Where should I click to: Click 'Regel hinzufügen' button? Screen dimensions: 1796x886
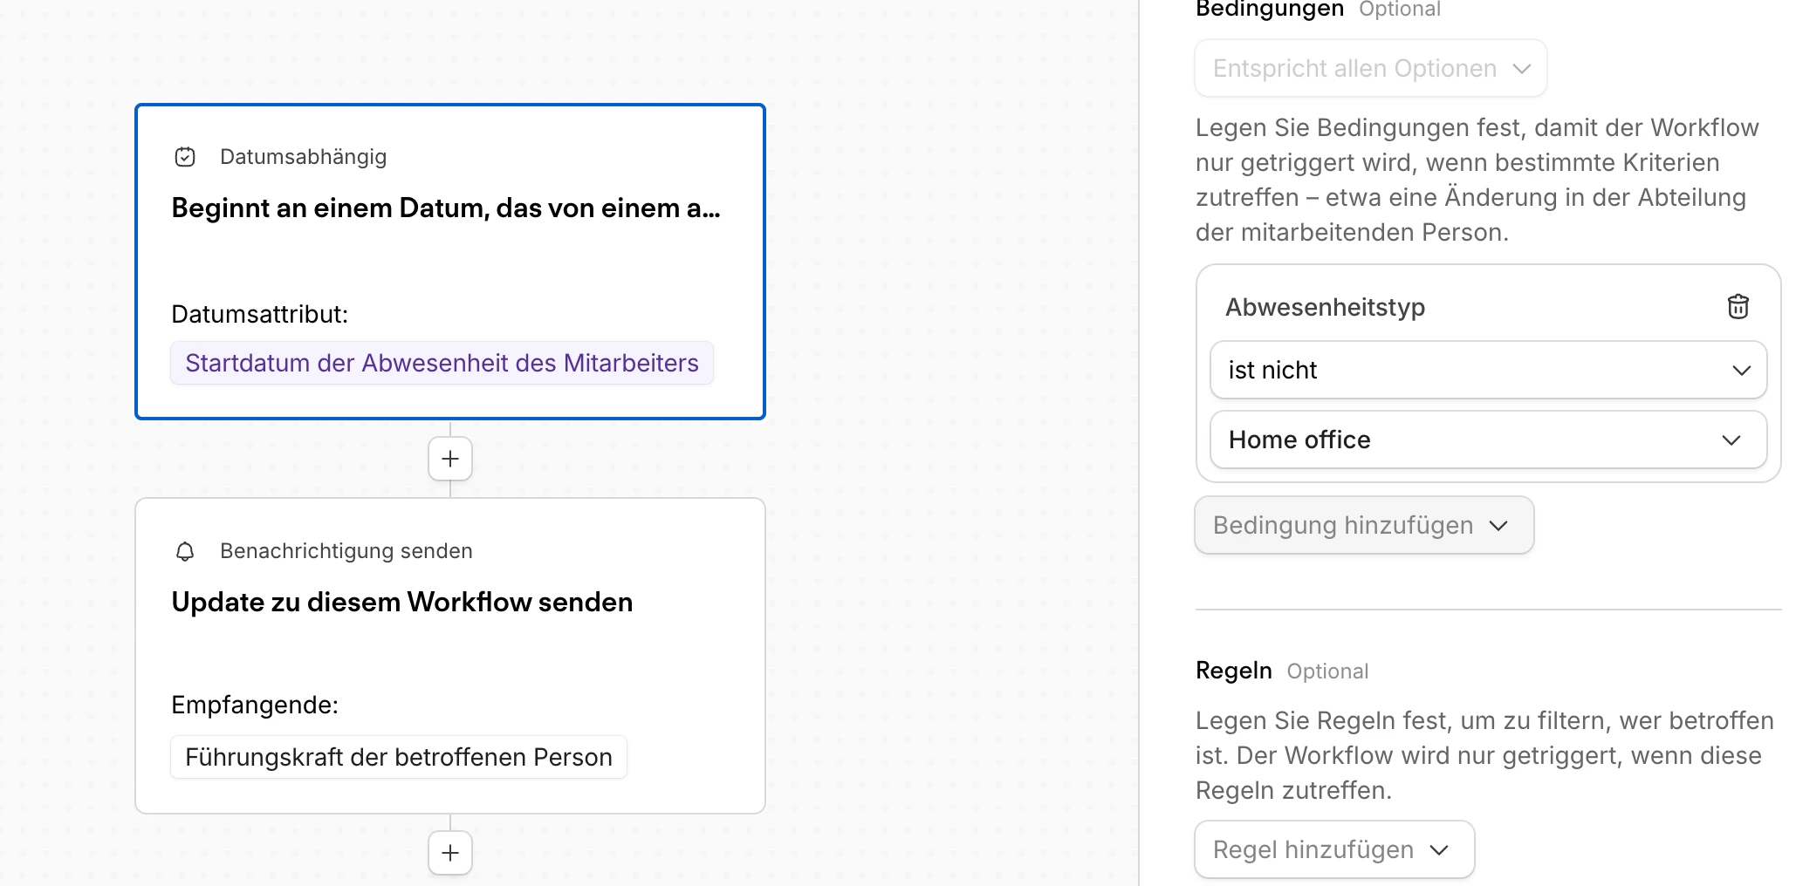point(1333,849)
